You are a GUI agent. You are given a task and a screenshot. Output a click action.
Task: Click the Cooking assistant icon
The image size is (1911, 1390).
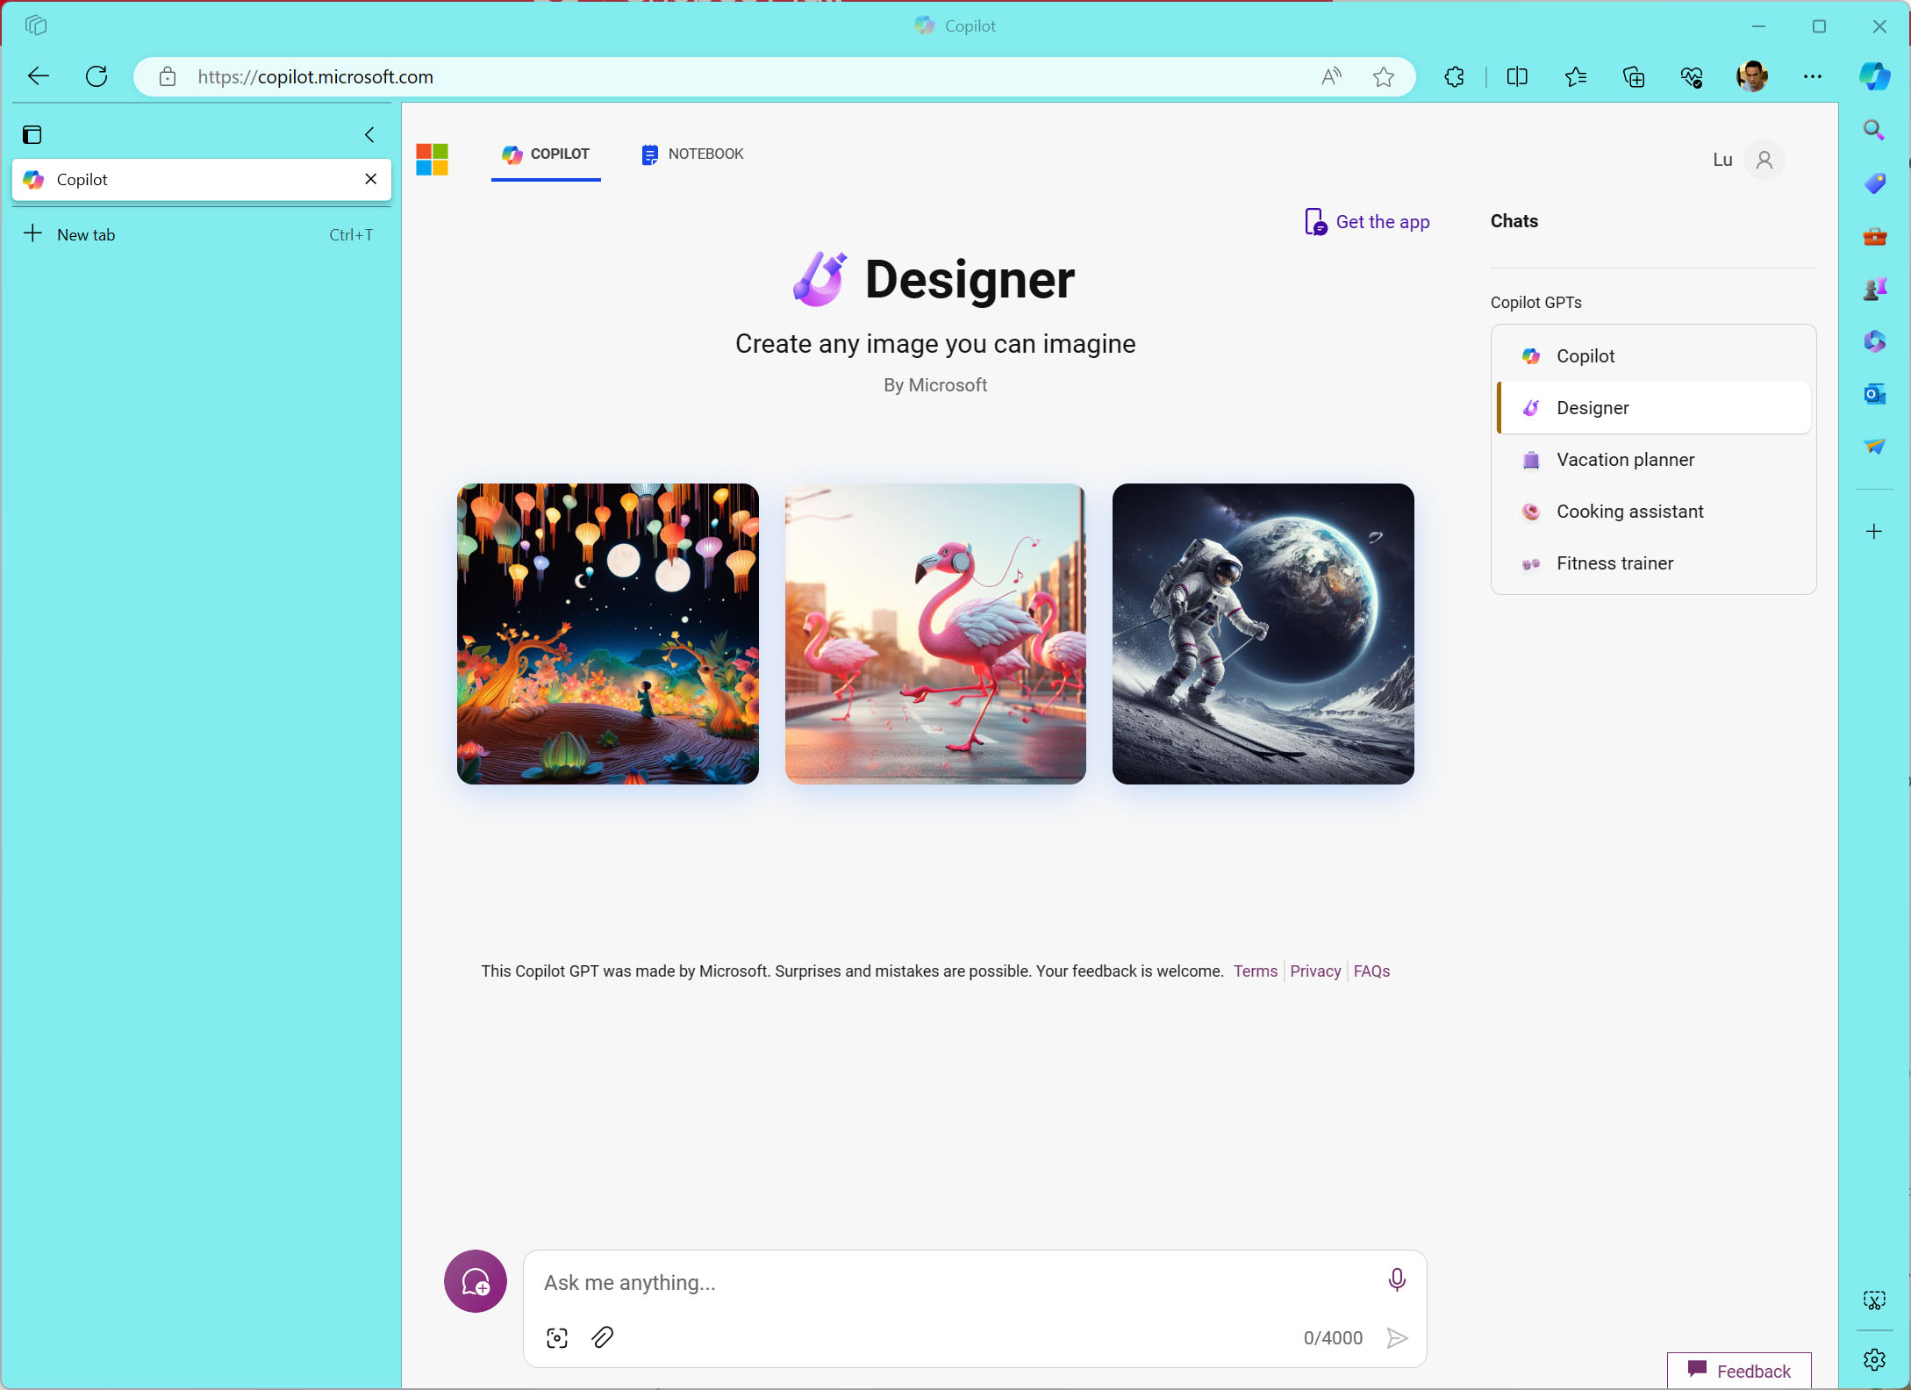click(x=1533, y=512)
